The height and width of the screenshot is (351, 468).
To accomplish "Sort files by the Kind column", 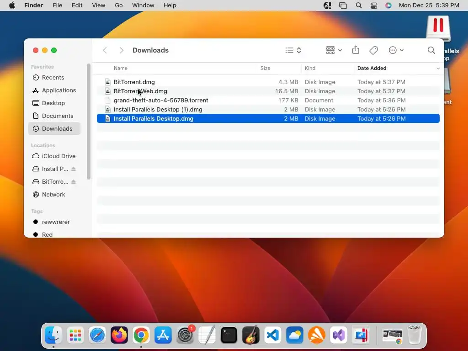I will click(310, 68).
